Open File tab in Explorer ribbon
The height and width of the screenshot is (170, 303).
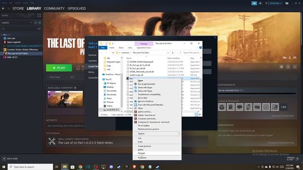[103, 48]
